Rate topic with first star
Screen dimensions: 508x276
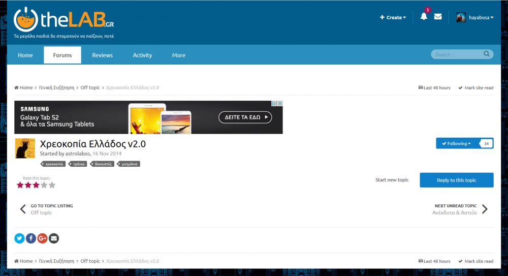20,185
